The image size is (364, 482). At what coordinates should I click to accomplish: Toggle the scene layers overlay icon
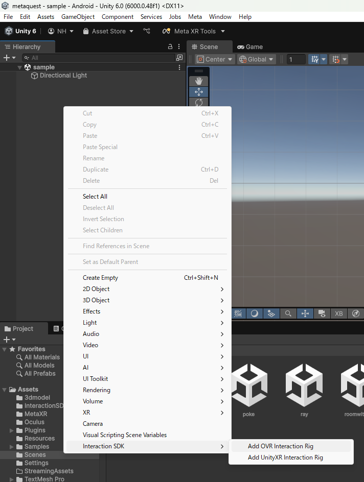pyautogui.click(x=271, y=314)
